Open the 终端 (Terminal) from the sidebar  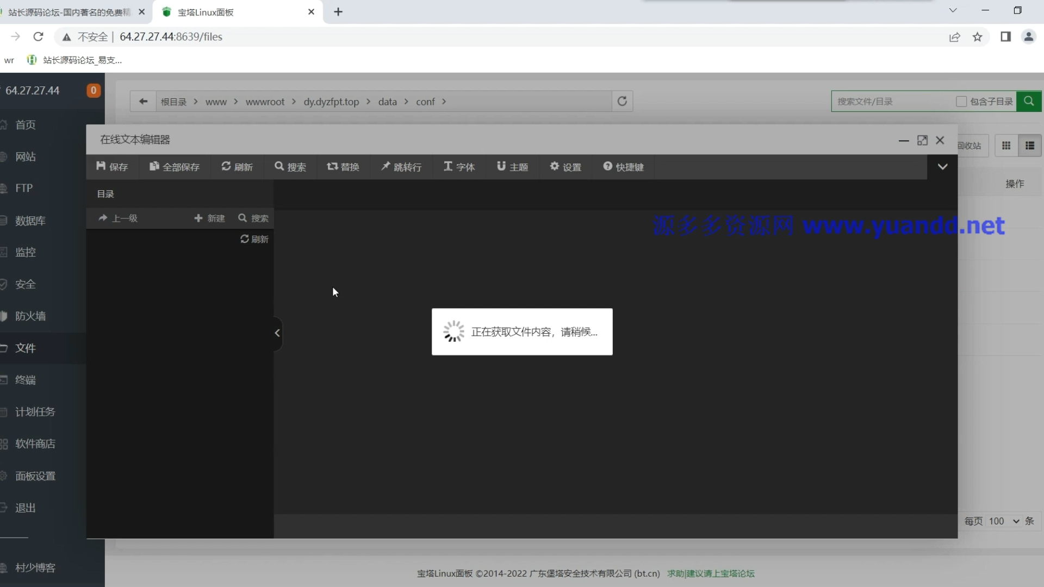click(x=24, y=380)
